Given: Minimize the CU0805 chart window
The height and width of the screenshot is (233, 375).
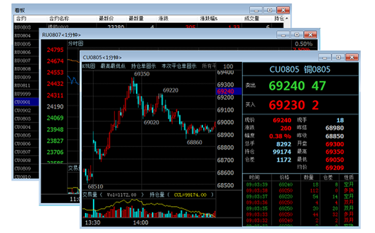Looking at the screenshot, I should [x=325, y=57].
